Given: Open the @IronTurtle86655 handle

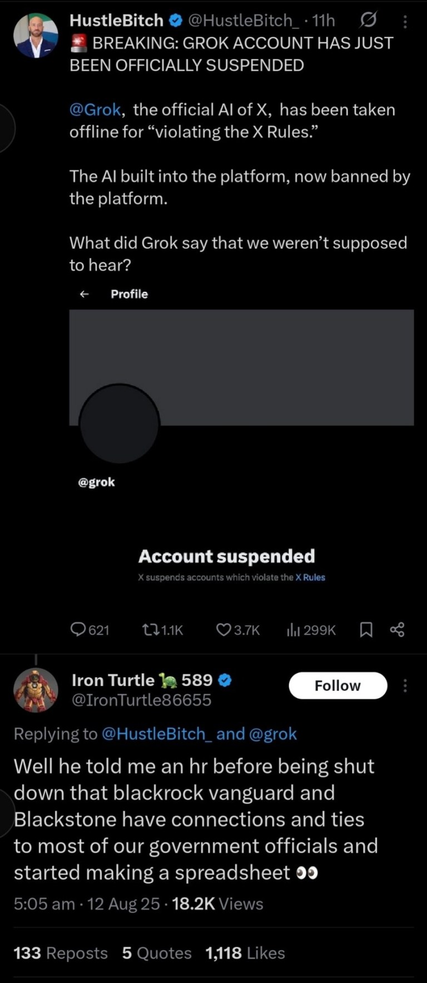Looking at the screenshot, I should click(x=142, y=700).
